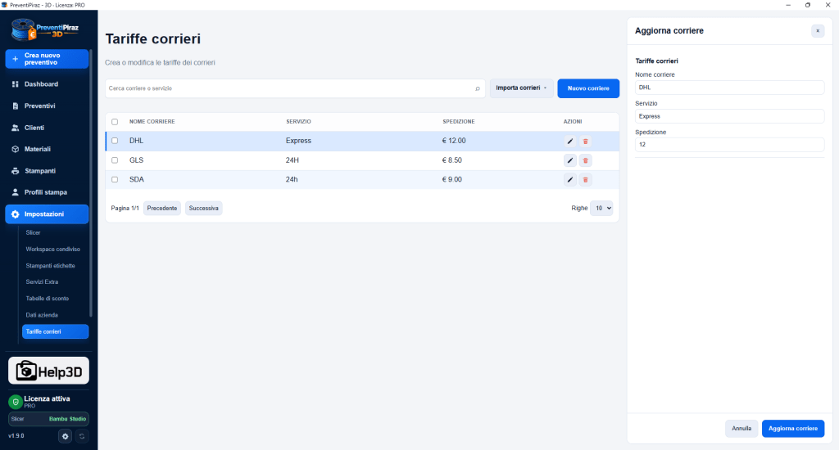Click the search magnifier icon
This screenshot has height=450, width=839.
(x=478, y=88)
